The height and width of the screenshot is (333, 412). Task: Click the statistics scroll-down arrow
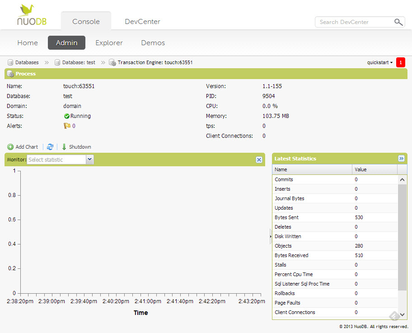(402, 314)
